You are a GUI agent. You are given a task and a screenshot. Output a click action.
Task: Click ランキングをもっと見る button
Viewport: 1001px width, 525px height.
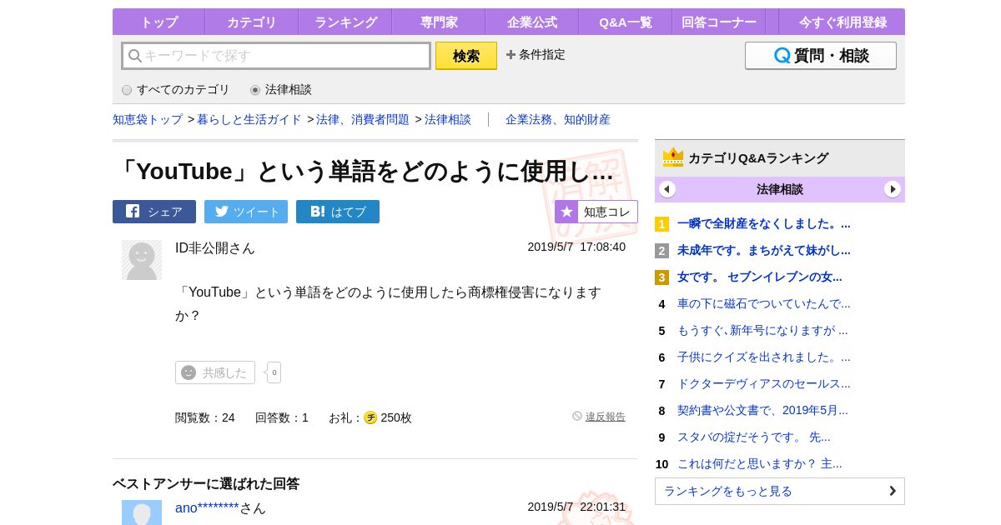coord(780,491)
